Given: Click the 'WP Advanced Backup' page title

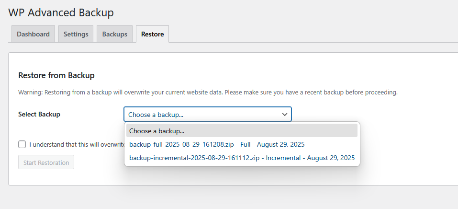Looking at the screenshot, I should (61, 12).
